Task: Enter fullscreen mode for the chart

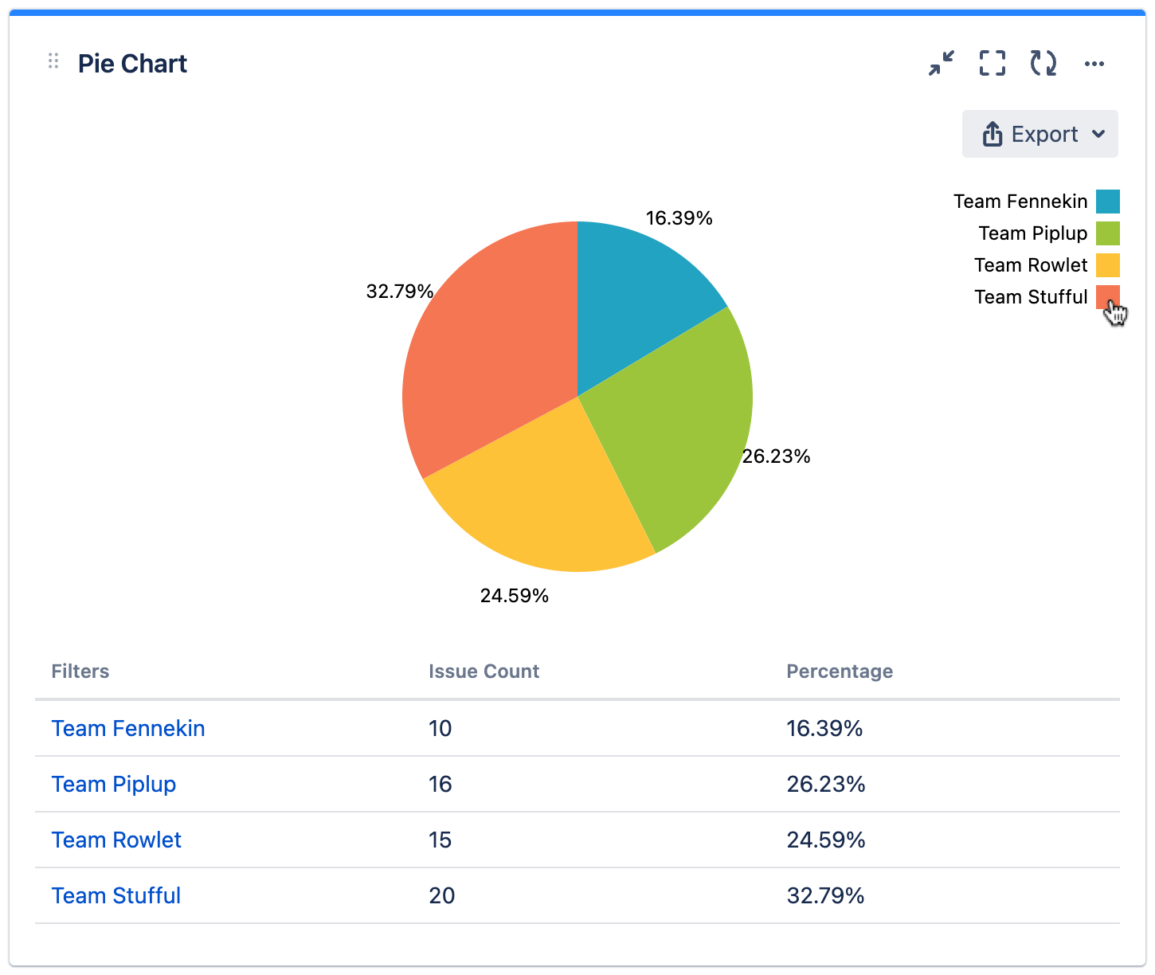Action: click(x=992, y=64)
